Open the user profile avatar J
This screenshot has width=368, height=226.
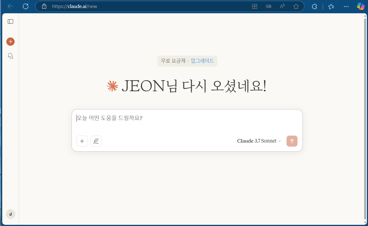10,214
